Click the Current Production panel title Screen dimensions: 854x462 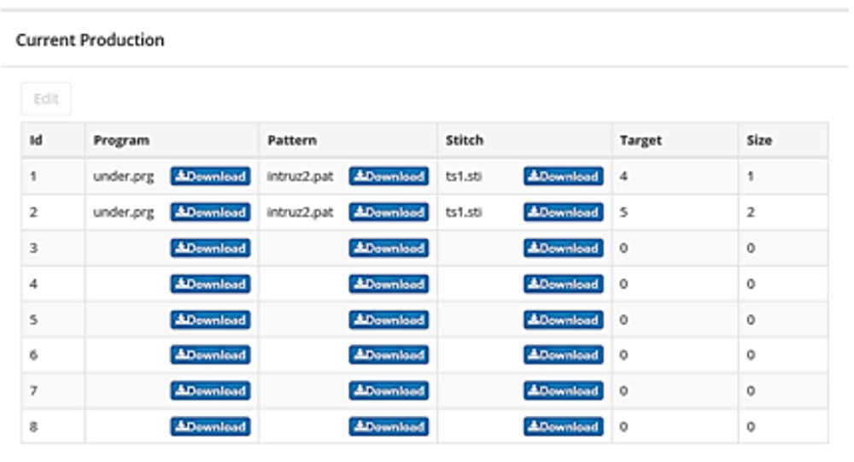click(90, 40)
